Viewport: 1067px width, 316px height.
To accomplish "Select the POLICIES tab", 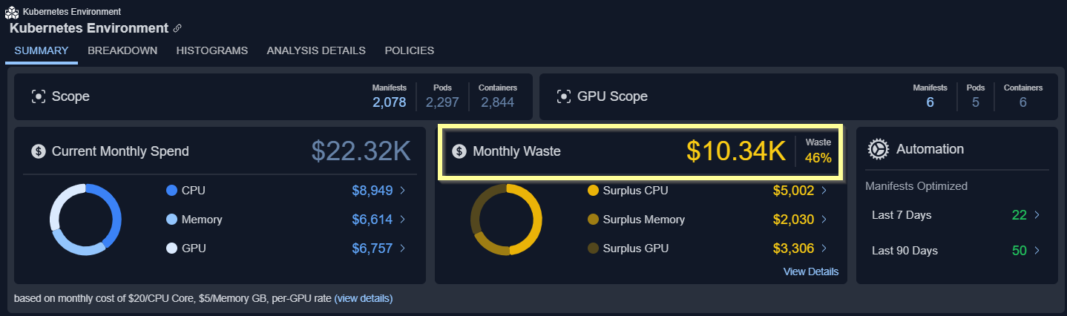I will pos(410,50).
